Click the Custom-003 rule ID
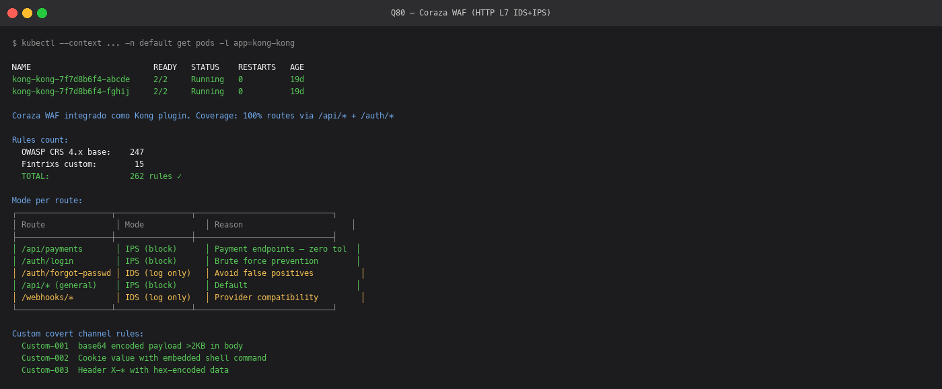The width and height of the screenshot is (942, 389). click(x=45, y=370)
